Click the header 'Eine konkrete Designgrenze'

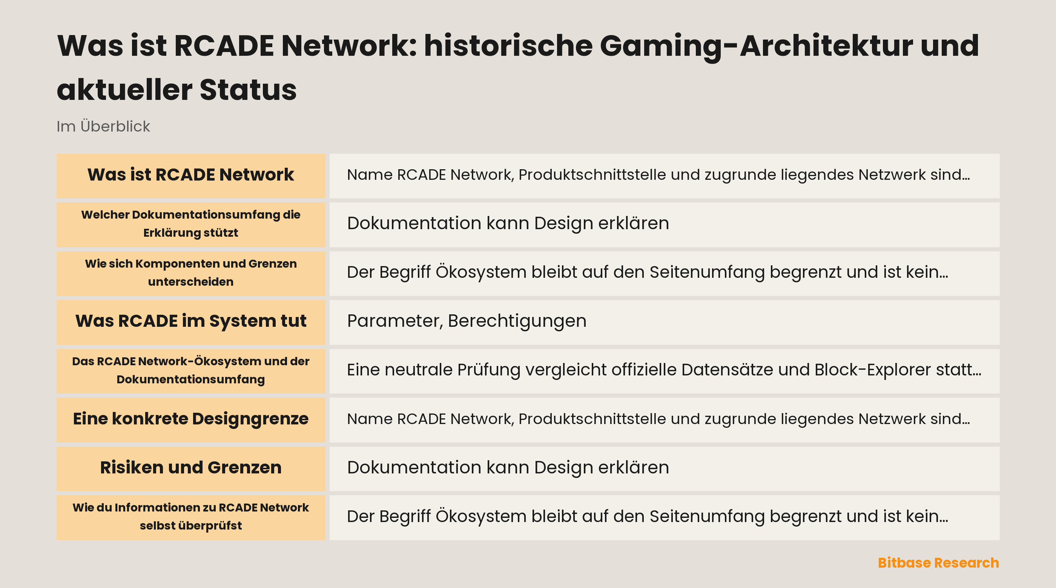point(190,420)
